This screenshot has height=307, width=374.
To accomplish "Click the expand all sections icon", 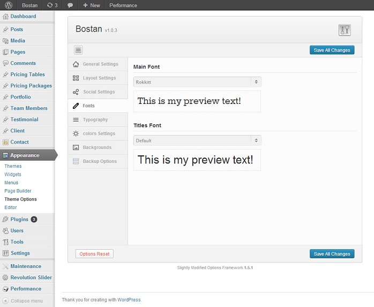I will 78,50.
